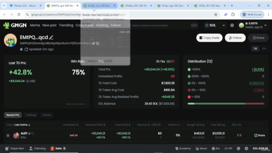Image resolution: width=272 pixels, height=153 pixels.
Task: Open the X social icon in footer
Action: (238, 148)
